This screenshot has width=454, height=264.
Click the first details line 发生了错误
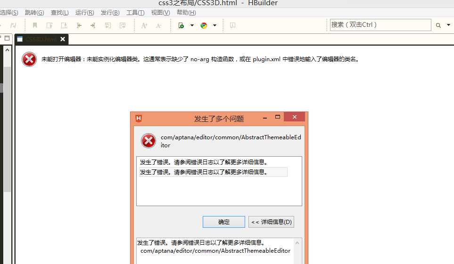[201, 243]
